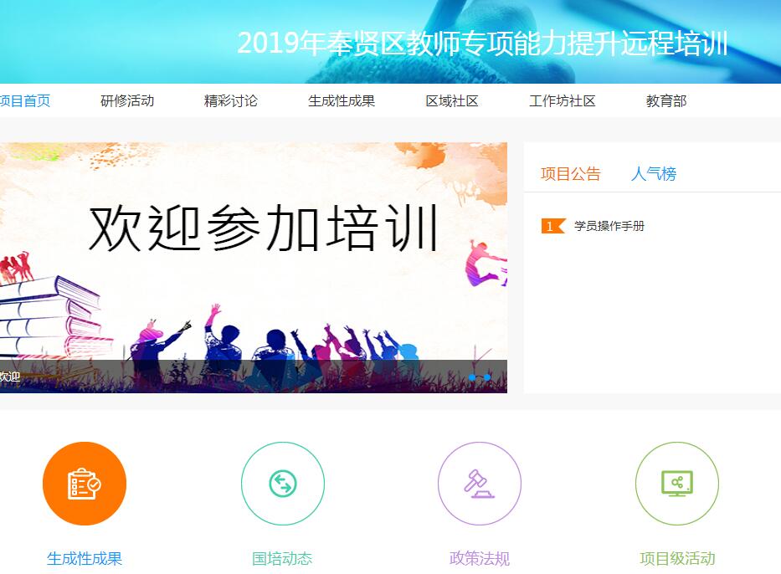Screen dimensions: 781x574
Task: Select 生成性成果 in the top navigation
Action: [342, 101]
